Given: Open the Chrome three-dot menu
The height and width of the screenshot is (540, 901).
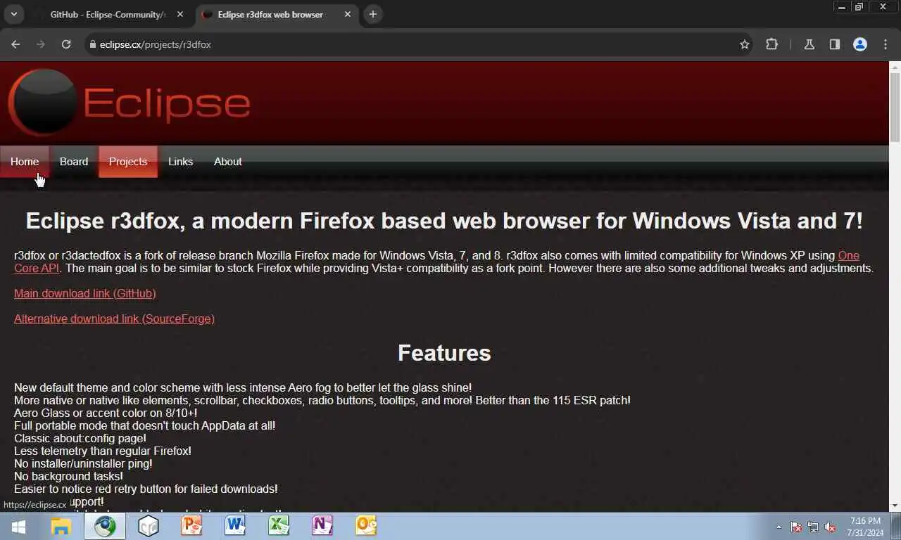Looking at the screenshot, I should pyautogui.click(x=886, y=44).
